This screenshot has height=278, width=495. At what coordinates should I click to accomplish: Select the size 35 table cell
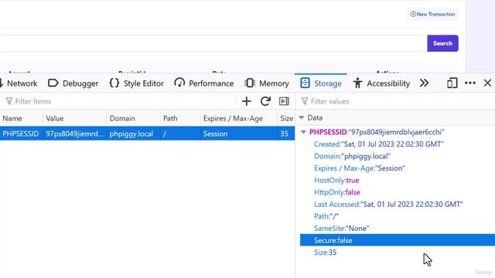coord(286,134)
